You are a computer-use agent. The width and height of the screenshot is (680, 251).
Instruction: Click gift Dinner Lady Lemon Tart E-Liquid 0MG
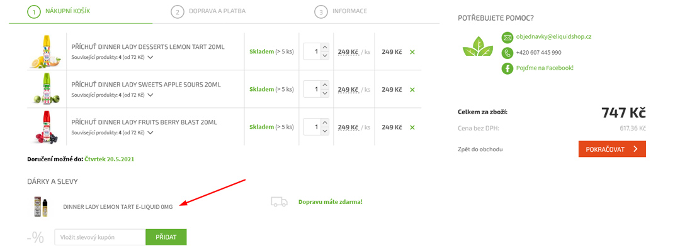click(118, 207)
